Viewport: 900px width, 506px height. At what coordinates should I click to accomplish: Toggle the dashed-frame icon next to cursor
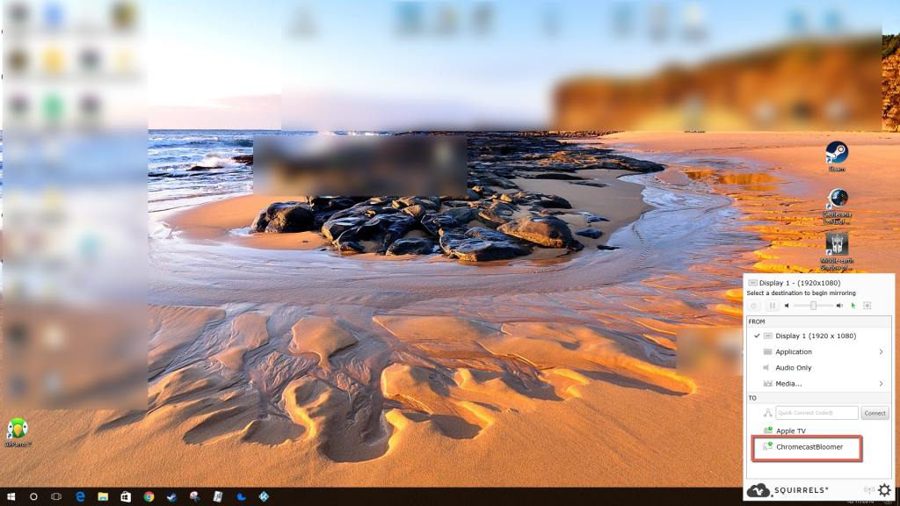point(867,306)
